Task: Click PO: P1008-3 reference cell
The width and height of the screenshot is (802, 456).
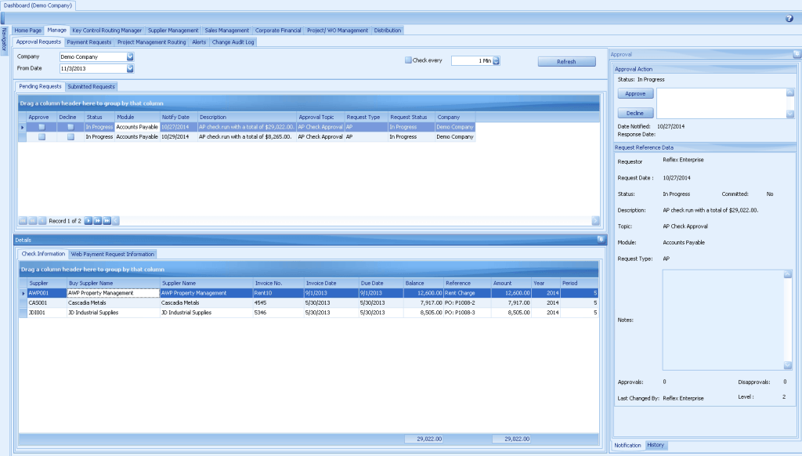Action: (468, 313)
